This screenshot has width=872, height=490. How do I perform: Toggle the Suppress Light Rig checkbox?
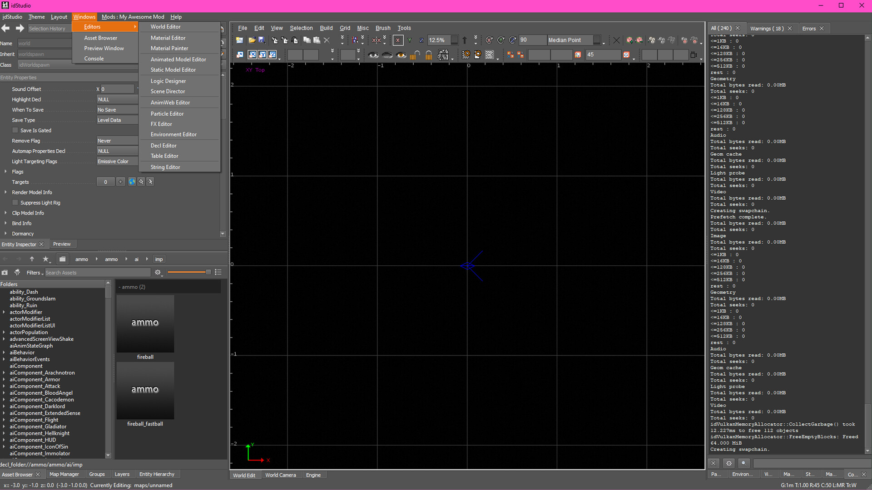(15, 202)
